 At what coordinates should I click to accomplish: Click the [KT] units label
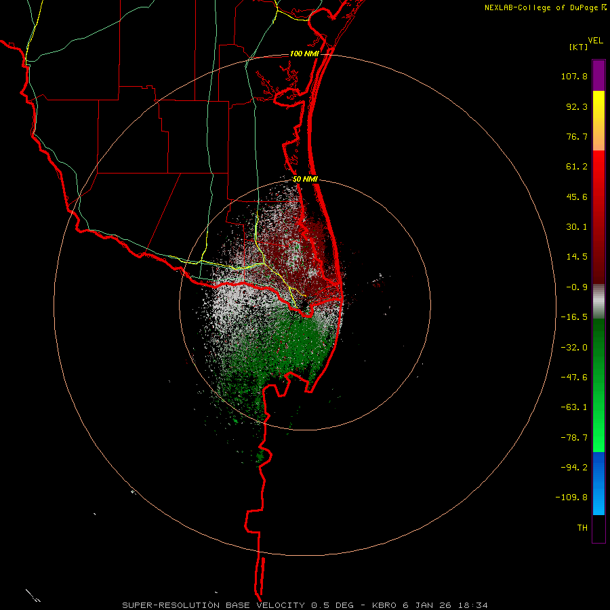coord(579,47)
